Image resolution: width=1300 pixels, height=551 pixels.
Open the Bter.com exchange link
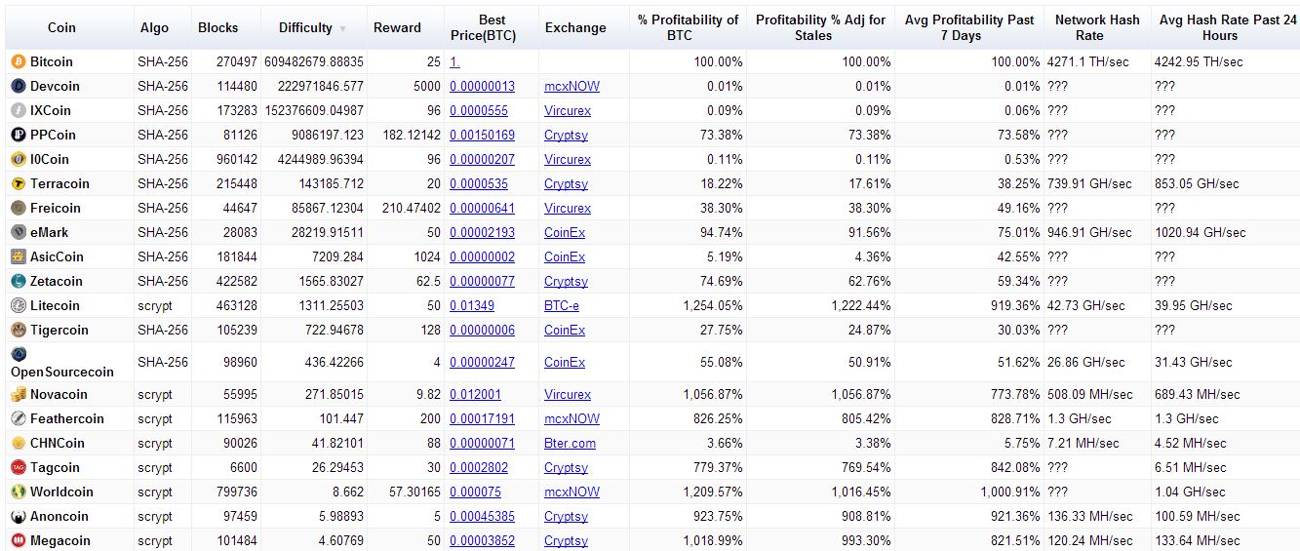(570, 443)
